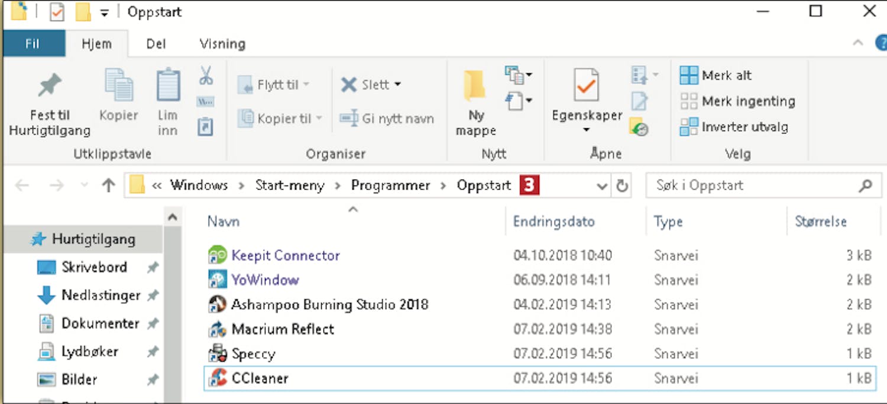
Task: Select the CCleaner shortcut file
Action: pyautogui.click(x=260, y=378)
